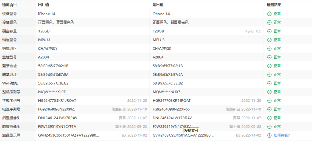Click read battery serial FG92464098N22XP65

pos(171,109)
